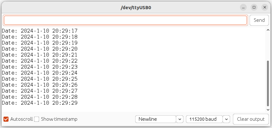272x128 pixels.
Task: Open the 115200 baud rate combo box
Action: click(204, 119)
